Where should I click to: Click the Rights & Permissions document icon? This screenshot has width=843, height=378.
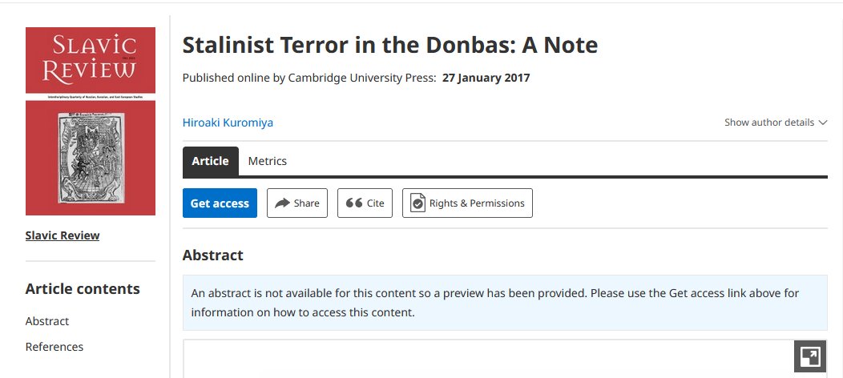(x=417, y=203)
